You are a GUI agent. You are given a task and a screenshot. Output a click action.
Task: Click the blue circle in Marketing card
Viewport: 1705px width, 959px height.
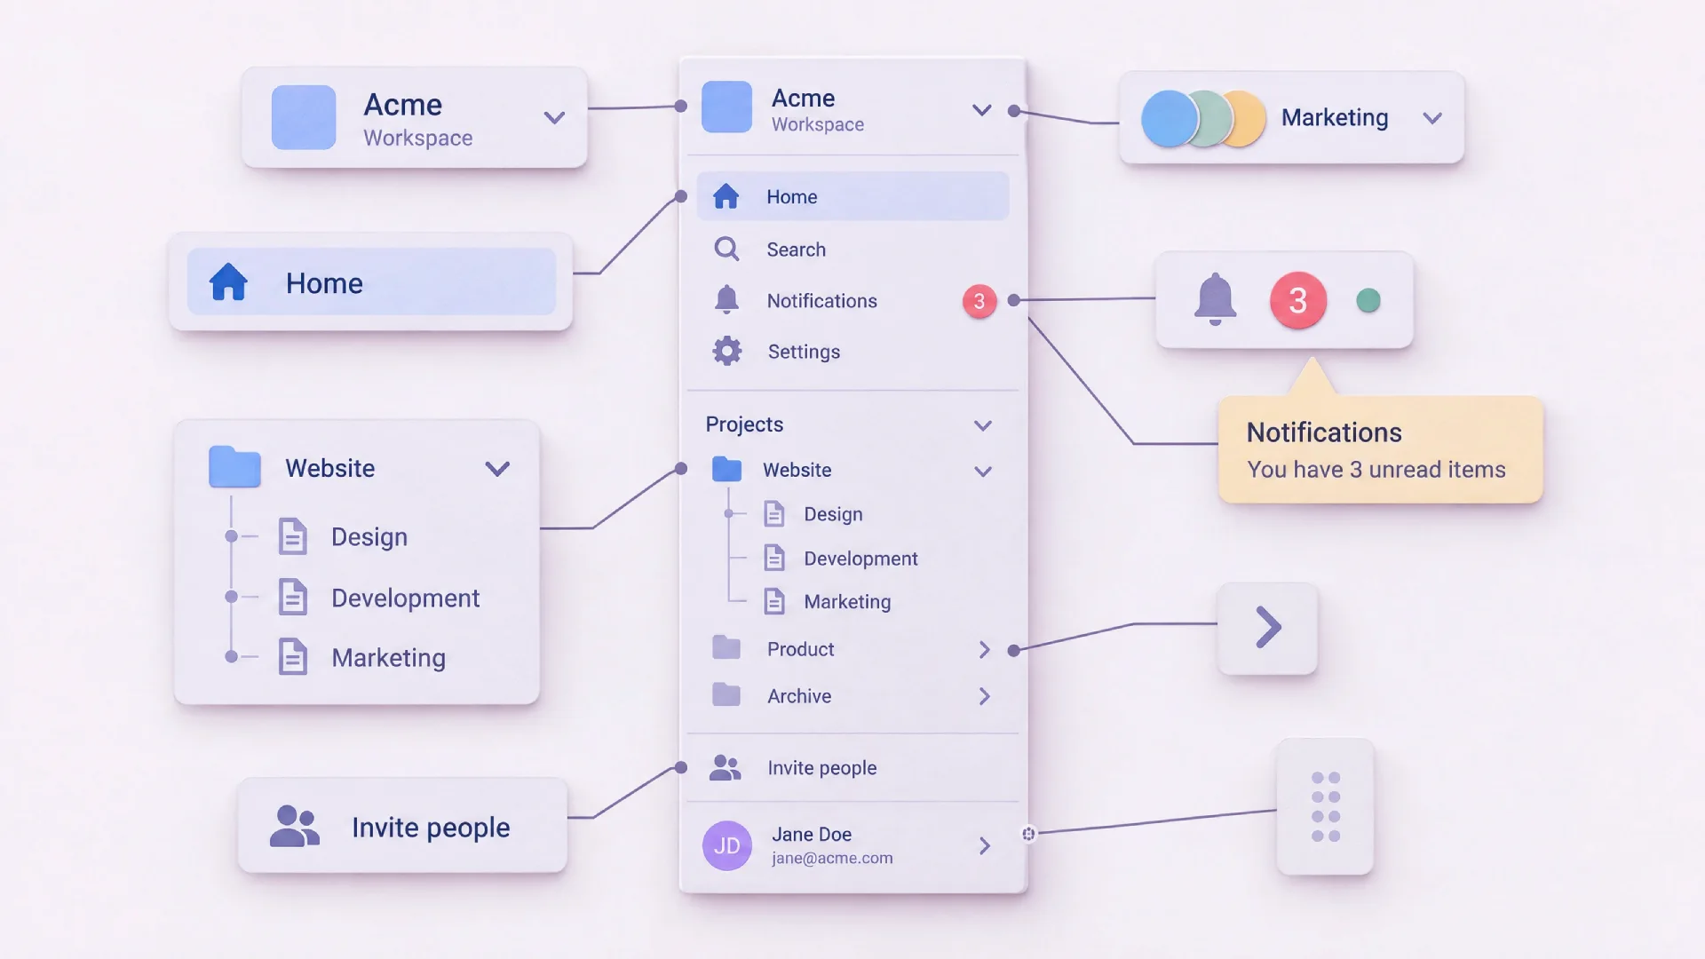[1170, 118]
